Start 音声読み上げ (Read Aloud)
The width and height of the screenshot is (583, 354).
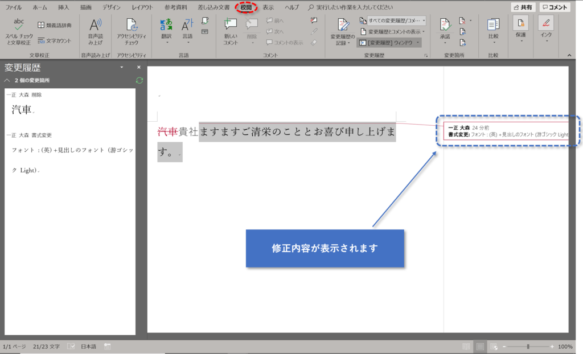[95, 30]
